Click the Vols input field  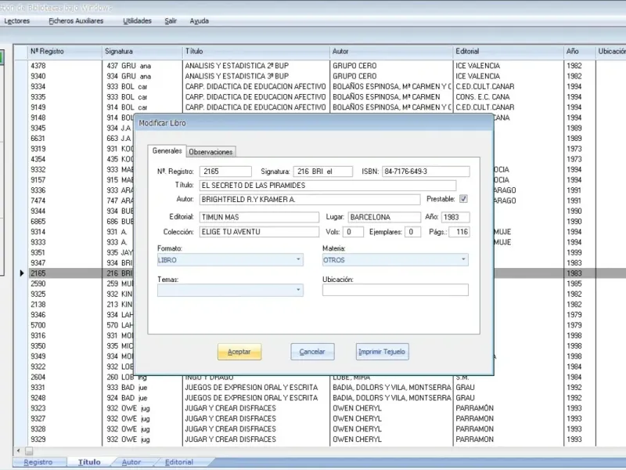pos(353,232)
